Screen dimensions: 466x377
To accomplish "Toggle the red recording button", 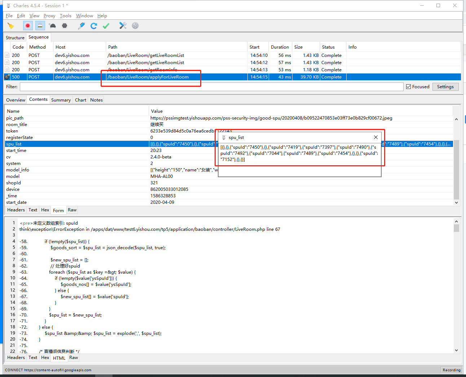I will point(28,26).
